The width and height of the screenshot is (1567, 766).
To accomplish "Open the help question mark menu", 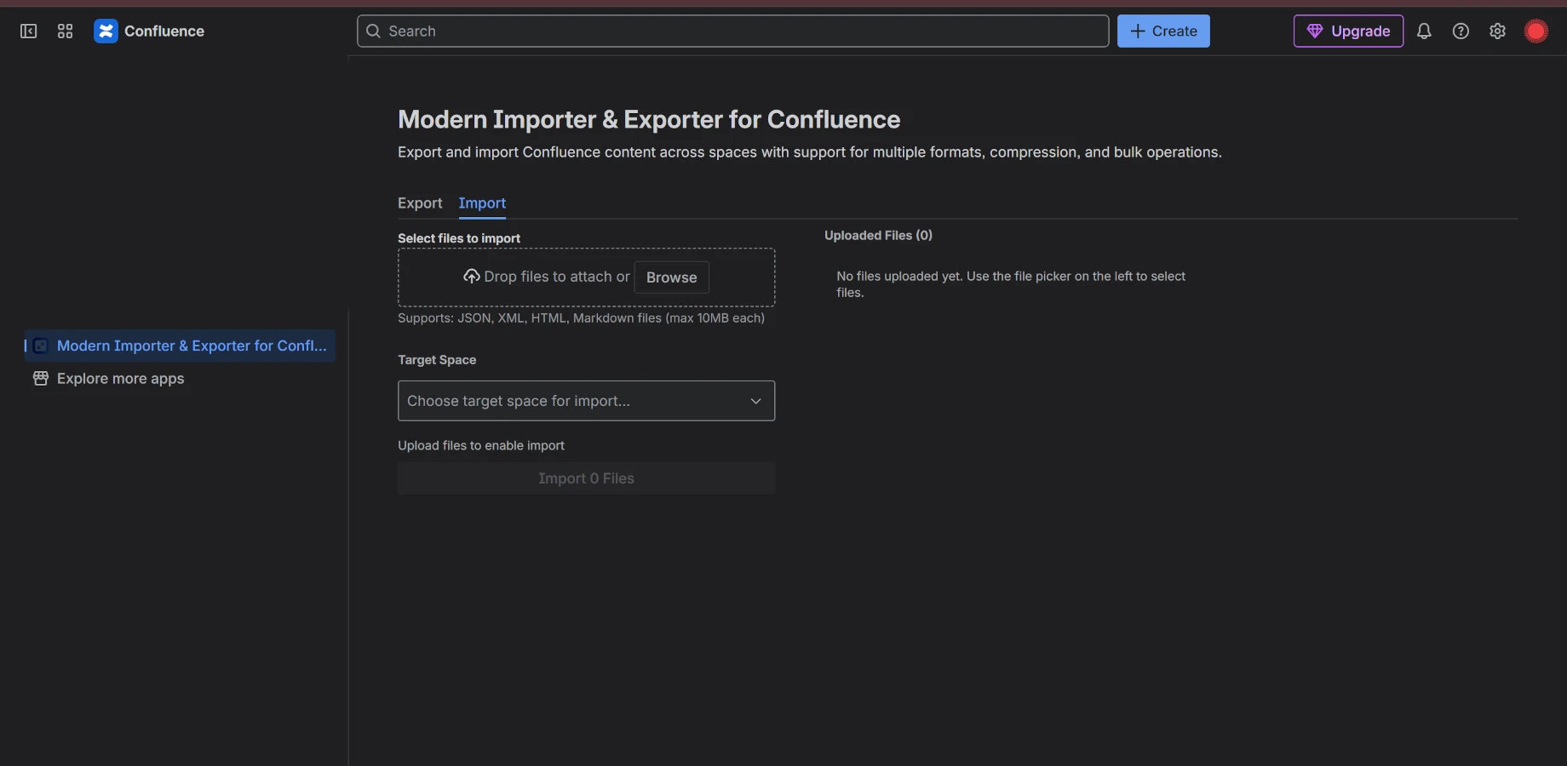I will point(1460,31).
